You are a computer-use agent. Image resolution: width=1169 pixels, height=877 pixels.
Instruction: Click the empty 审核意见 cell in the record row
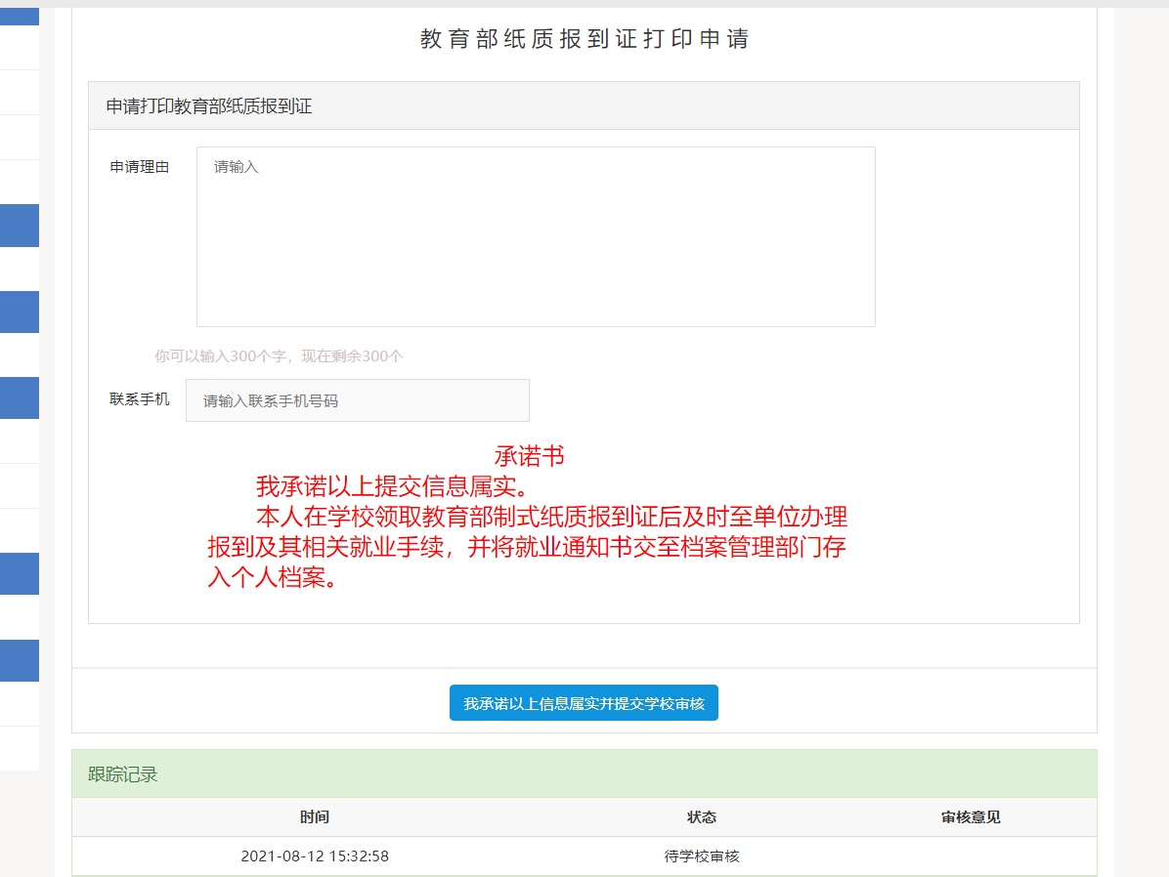click(x=971, y=856)
